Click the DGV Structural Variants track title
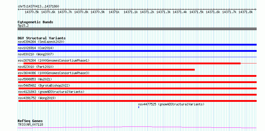265x131 pixels. [42, 38]
